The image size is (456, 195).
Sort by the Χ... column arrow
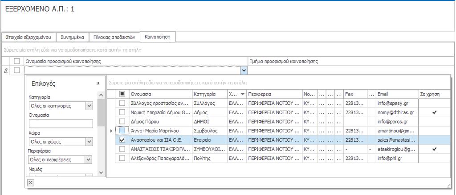(x=243, y=94)
